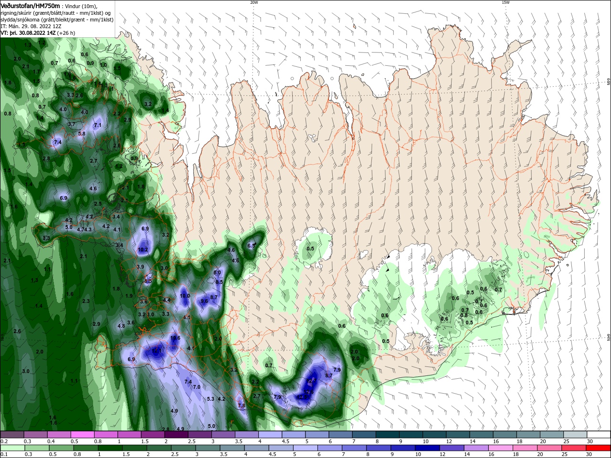Click the 0.2 label on the snow legend
Viewport: 611px width, 458px height.
click(4, 441)
